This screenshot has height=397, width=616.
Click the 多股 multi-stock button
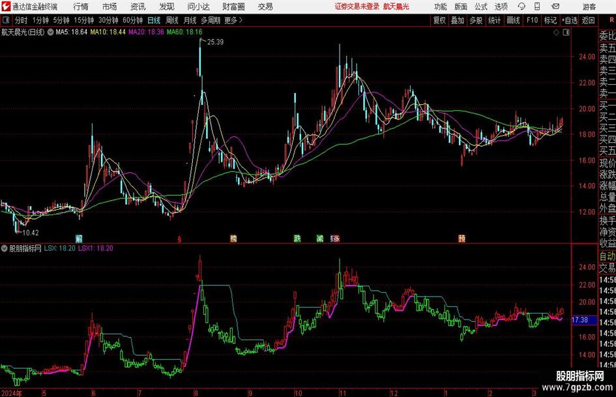(476, 20)
